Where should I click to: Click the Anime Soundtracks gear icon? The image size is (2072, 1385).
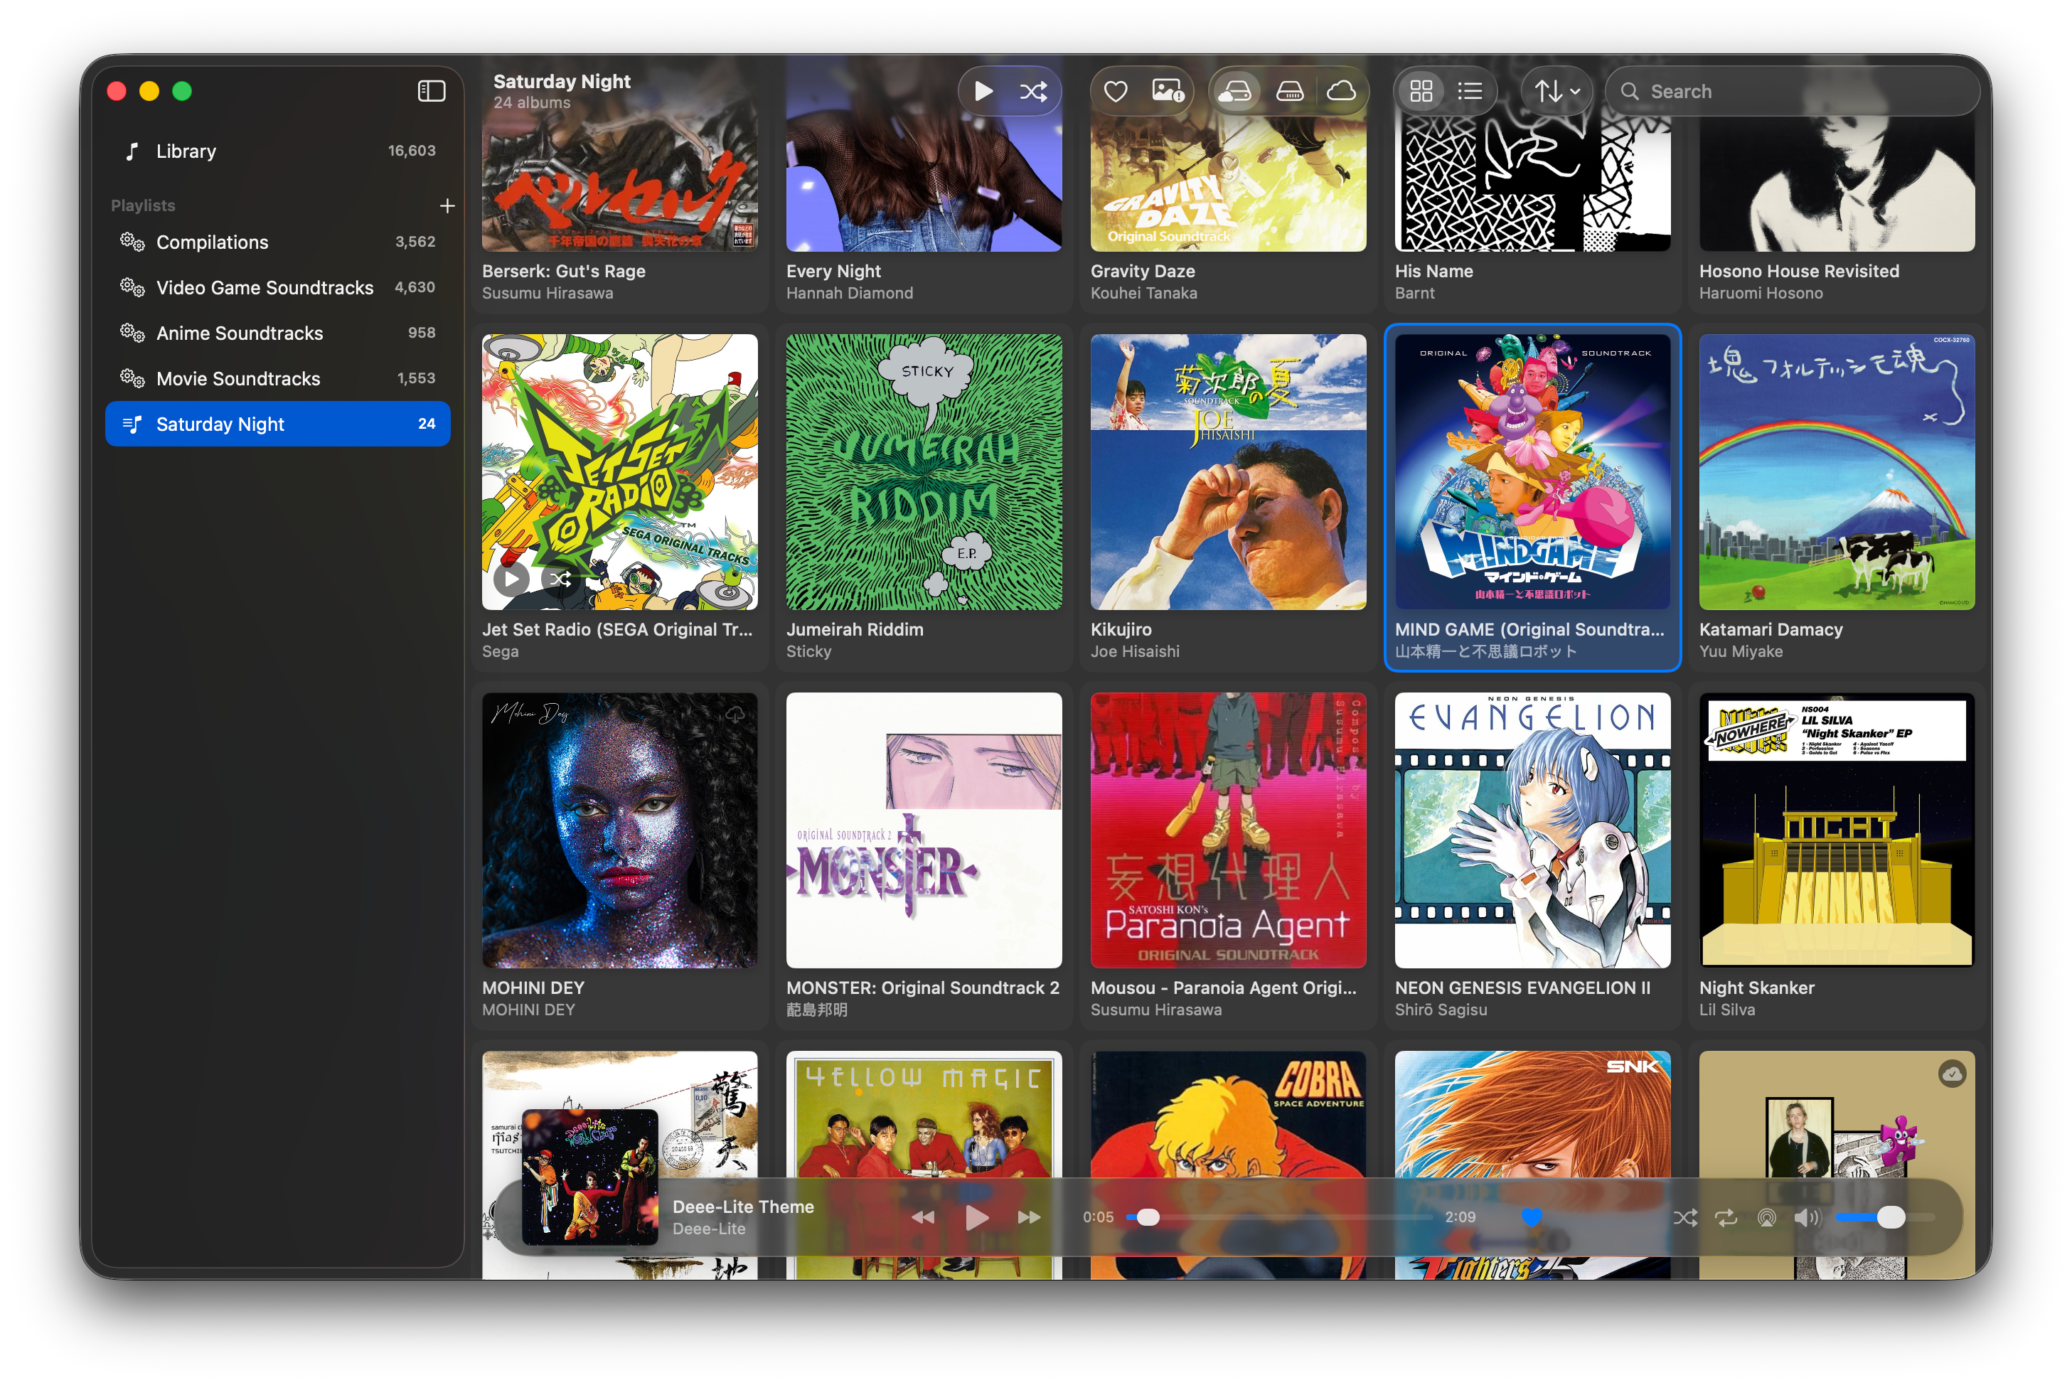tap(132, 332)
